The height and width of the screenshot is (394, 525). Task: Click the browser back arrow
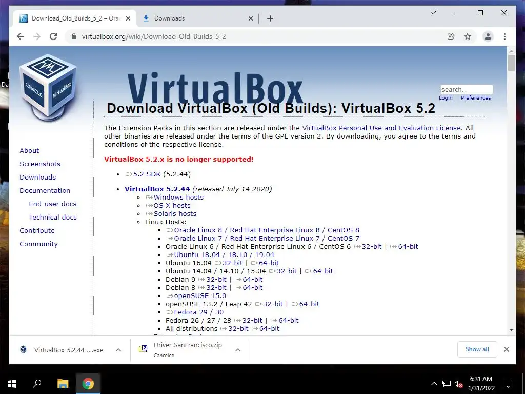pyautogui.click(x=21, y=36)
